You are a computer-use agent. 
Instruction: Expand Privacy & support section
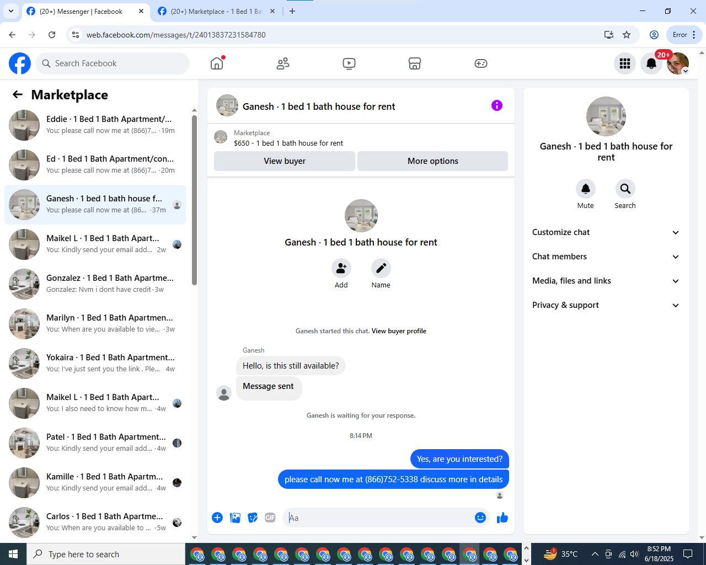point(606,305)
